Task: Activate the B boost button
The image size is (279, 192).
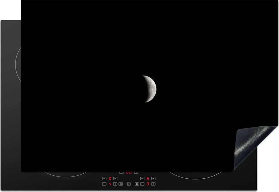Action: tap(137, 184)
